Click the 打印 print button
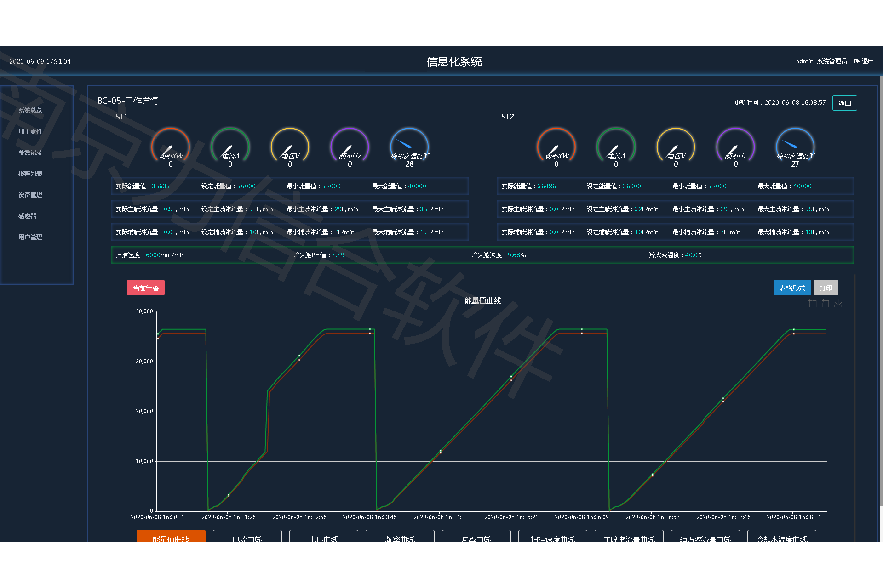This screenshot has width=883, height=588. (826, 288)
